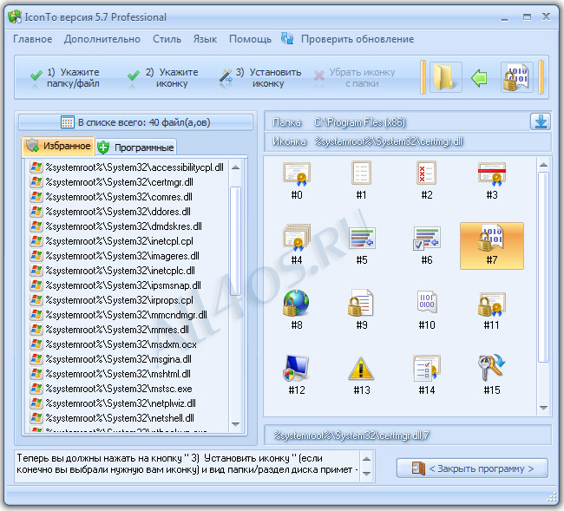Click icon grid scrollbar up arrow

543,164
